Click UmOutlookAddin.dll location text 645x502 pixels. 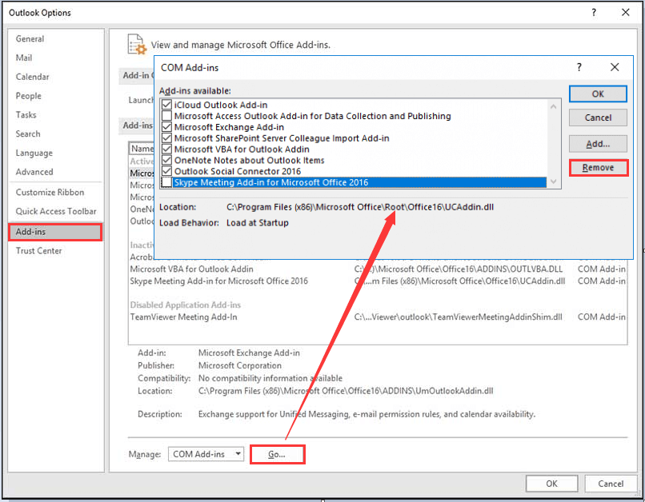point(346,391)
